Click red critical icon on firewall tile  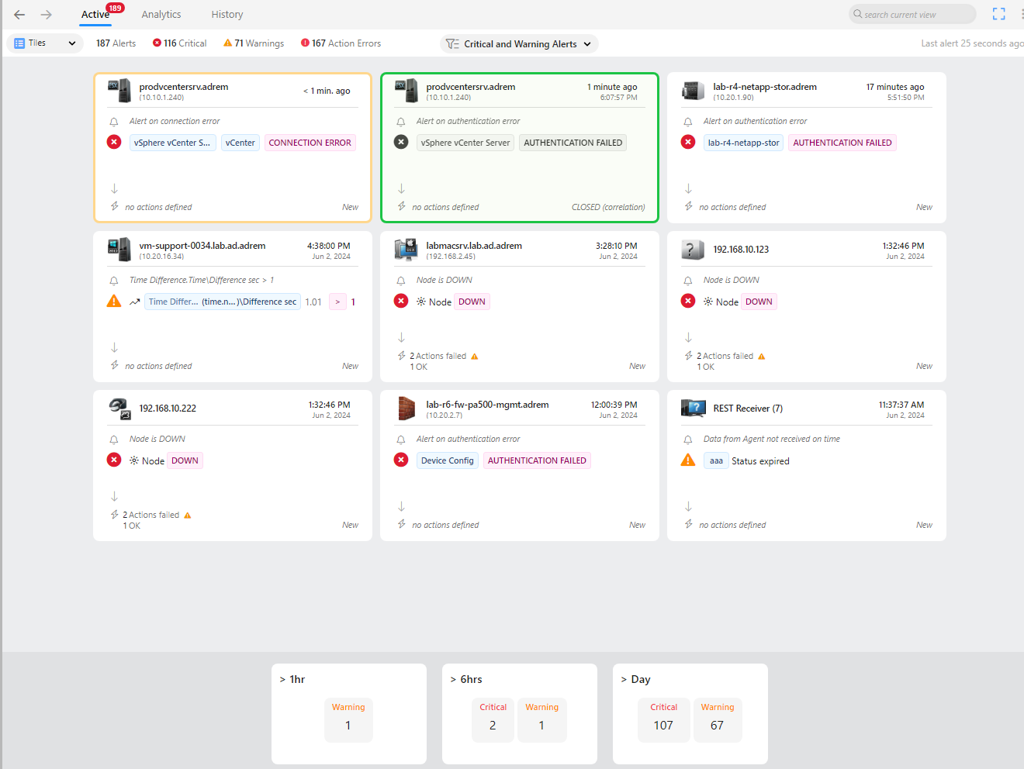tap(401, 460)
